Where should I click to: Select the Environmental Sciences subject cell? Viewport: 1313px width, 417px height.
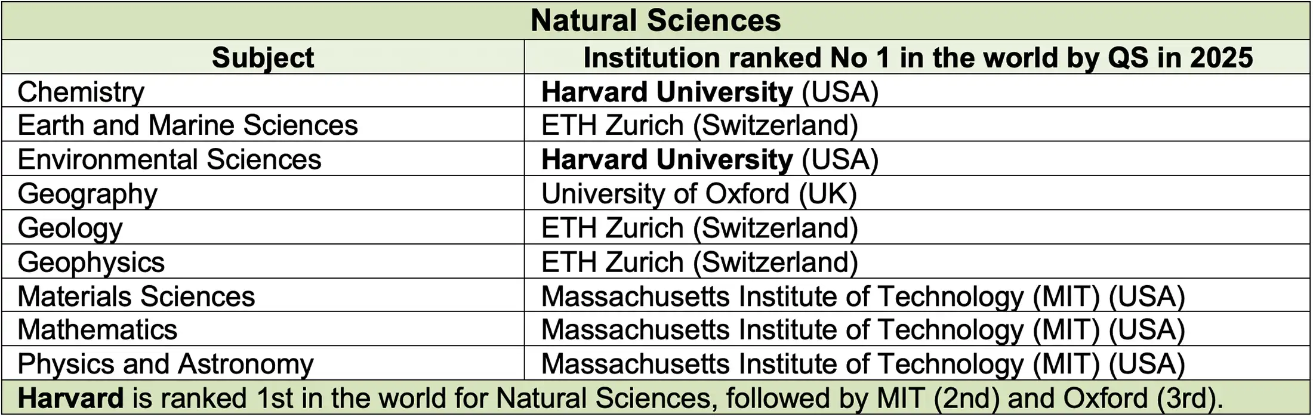[169, 159]
